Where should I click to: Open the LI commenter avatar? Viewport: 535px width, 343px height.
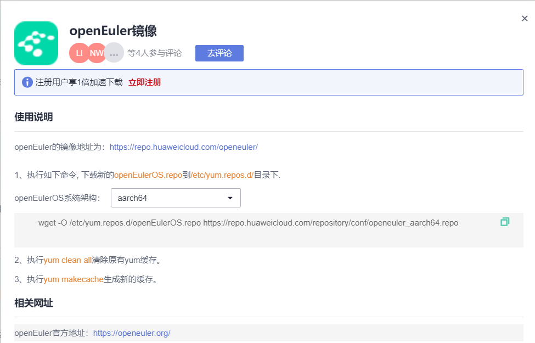(x=79, y=53)
